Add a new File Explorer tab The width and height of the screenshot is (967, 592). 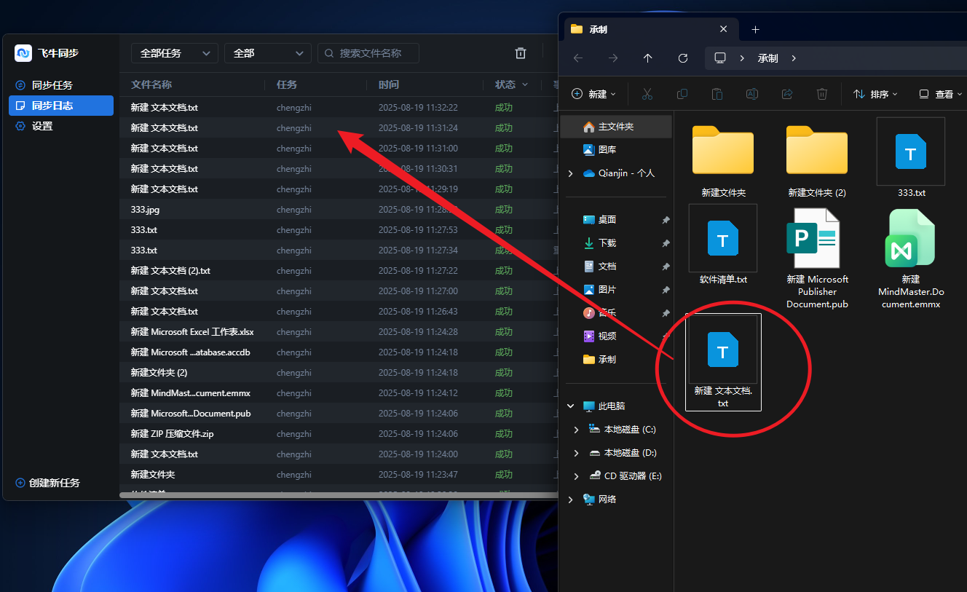755,29
